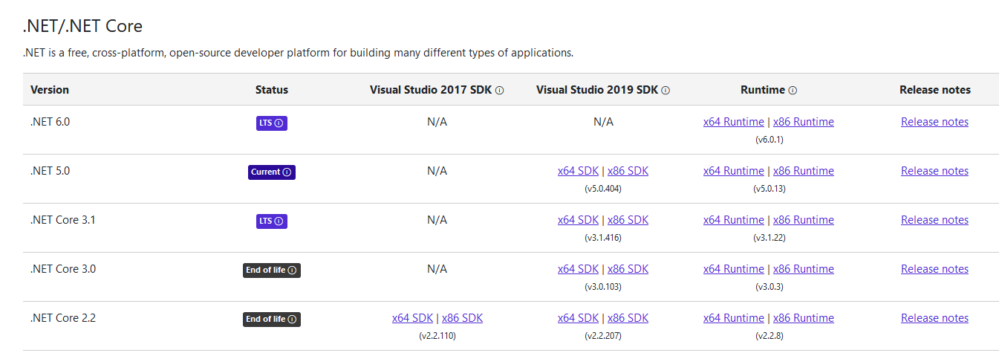Download VS 2019 x64 SDK for .NET Core 3.0
Image resolution: width=999 pixels, height=353 pixels.
coord(578,269)
